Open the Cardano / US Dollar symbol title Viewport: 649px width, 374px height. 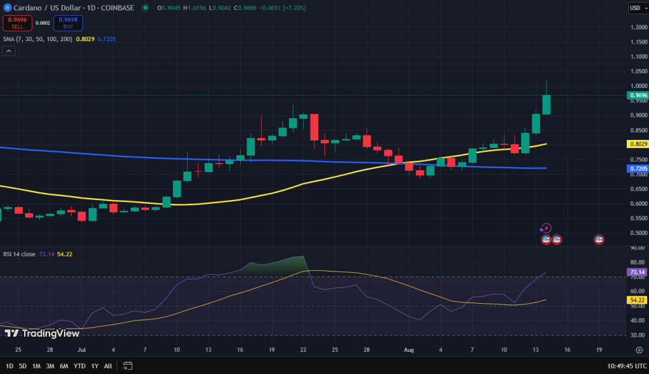[74, 8]
